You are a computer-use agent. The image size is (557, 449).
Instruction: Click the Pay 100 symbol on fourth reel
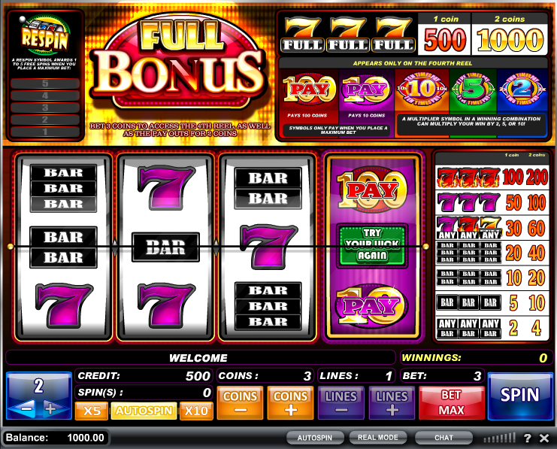[372, 190]
